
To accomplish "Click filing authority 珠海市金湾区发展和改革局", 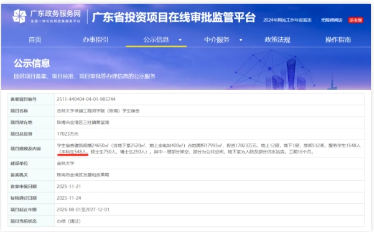I will point(83,175).
